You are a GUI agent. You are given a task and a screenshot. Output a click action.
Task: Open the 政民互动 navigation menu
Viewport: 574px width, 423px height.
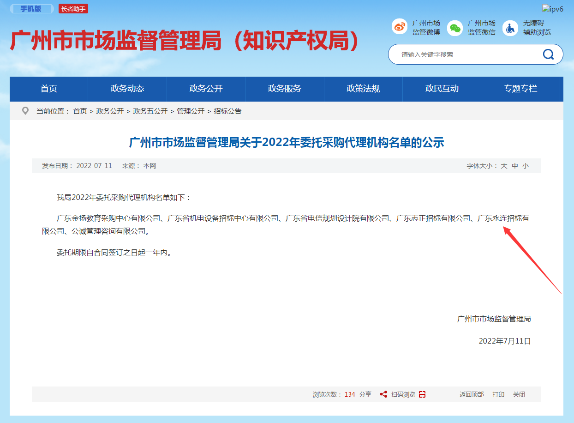[x=442, y=89]
